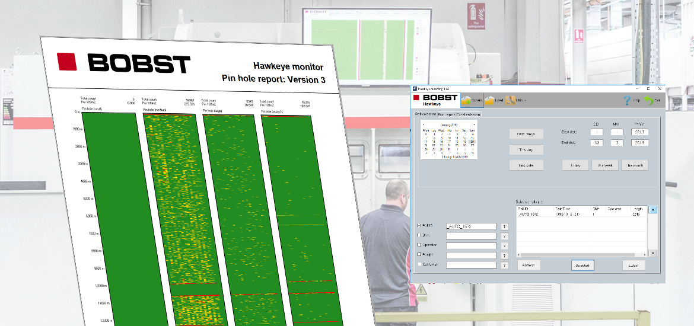Viewport: 694px width, 326px height.
Task: Click the Load folder icon
Action: click(489, 101)
